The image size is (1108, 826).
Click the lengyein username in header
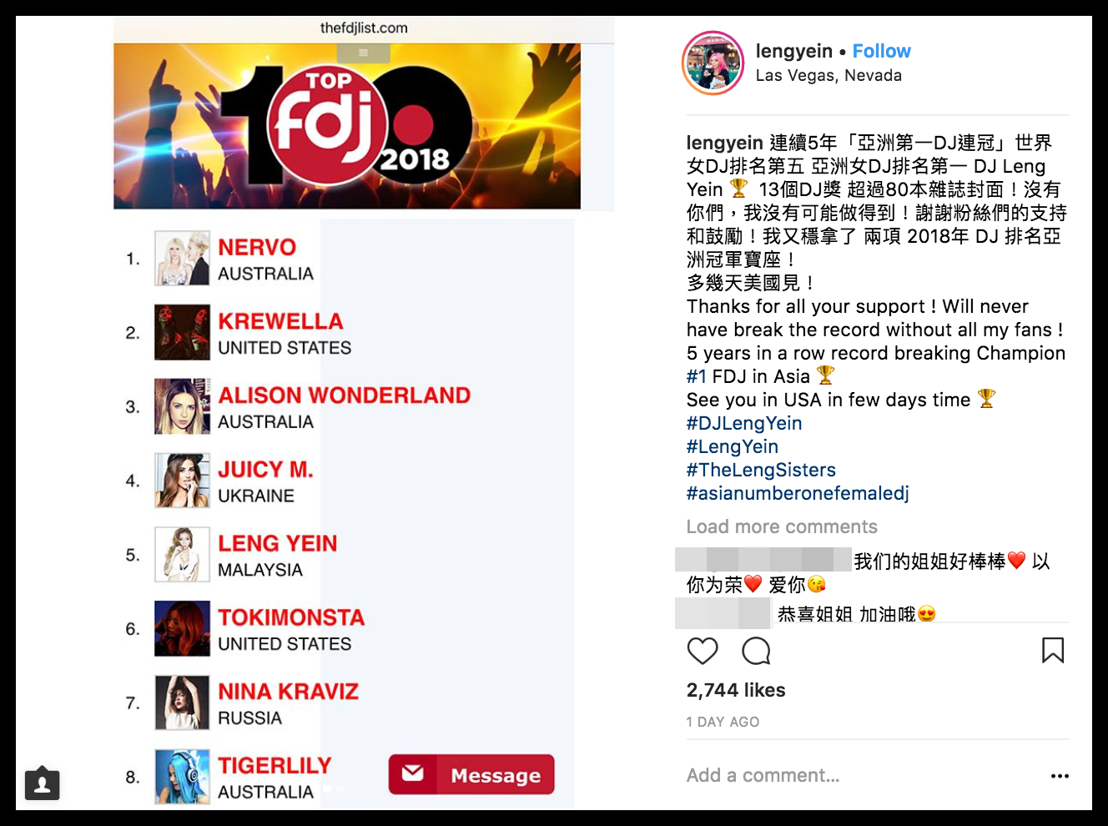(x=793, y=51)
